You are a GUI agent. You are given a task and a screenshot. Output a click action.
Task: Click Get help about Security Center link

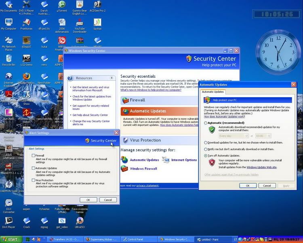click(x=90, y=115)
